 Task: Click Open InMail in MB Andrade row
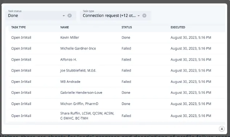coord(21,82)
